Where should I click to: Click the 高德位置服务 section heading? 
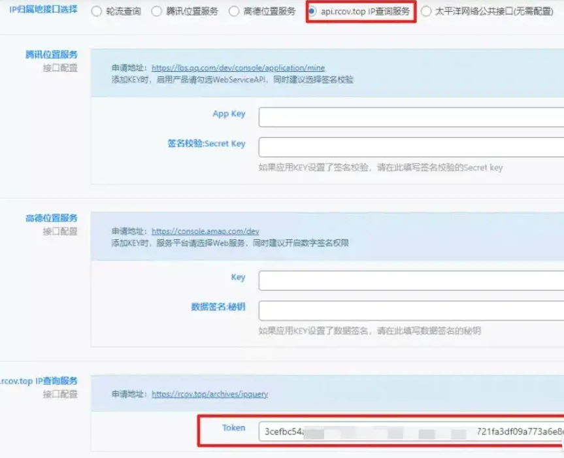pos(51,218)
